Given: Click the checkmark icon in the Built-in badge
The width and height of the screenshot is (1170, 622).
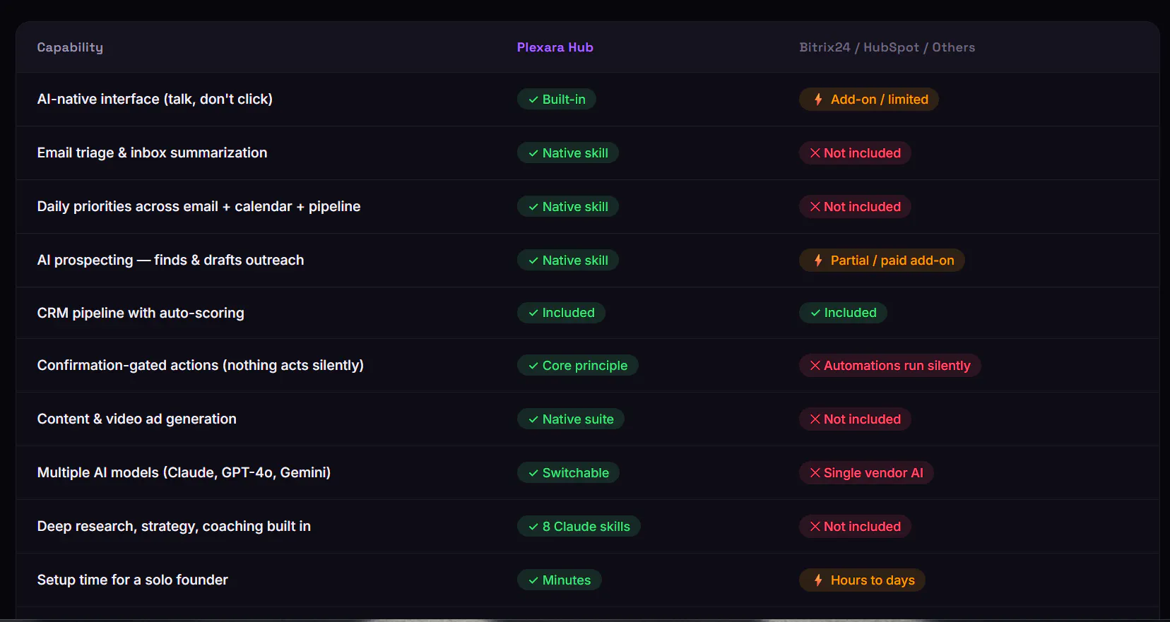Looking at the screenshot, I should pyautogui.click(x=533, y=100).
